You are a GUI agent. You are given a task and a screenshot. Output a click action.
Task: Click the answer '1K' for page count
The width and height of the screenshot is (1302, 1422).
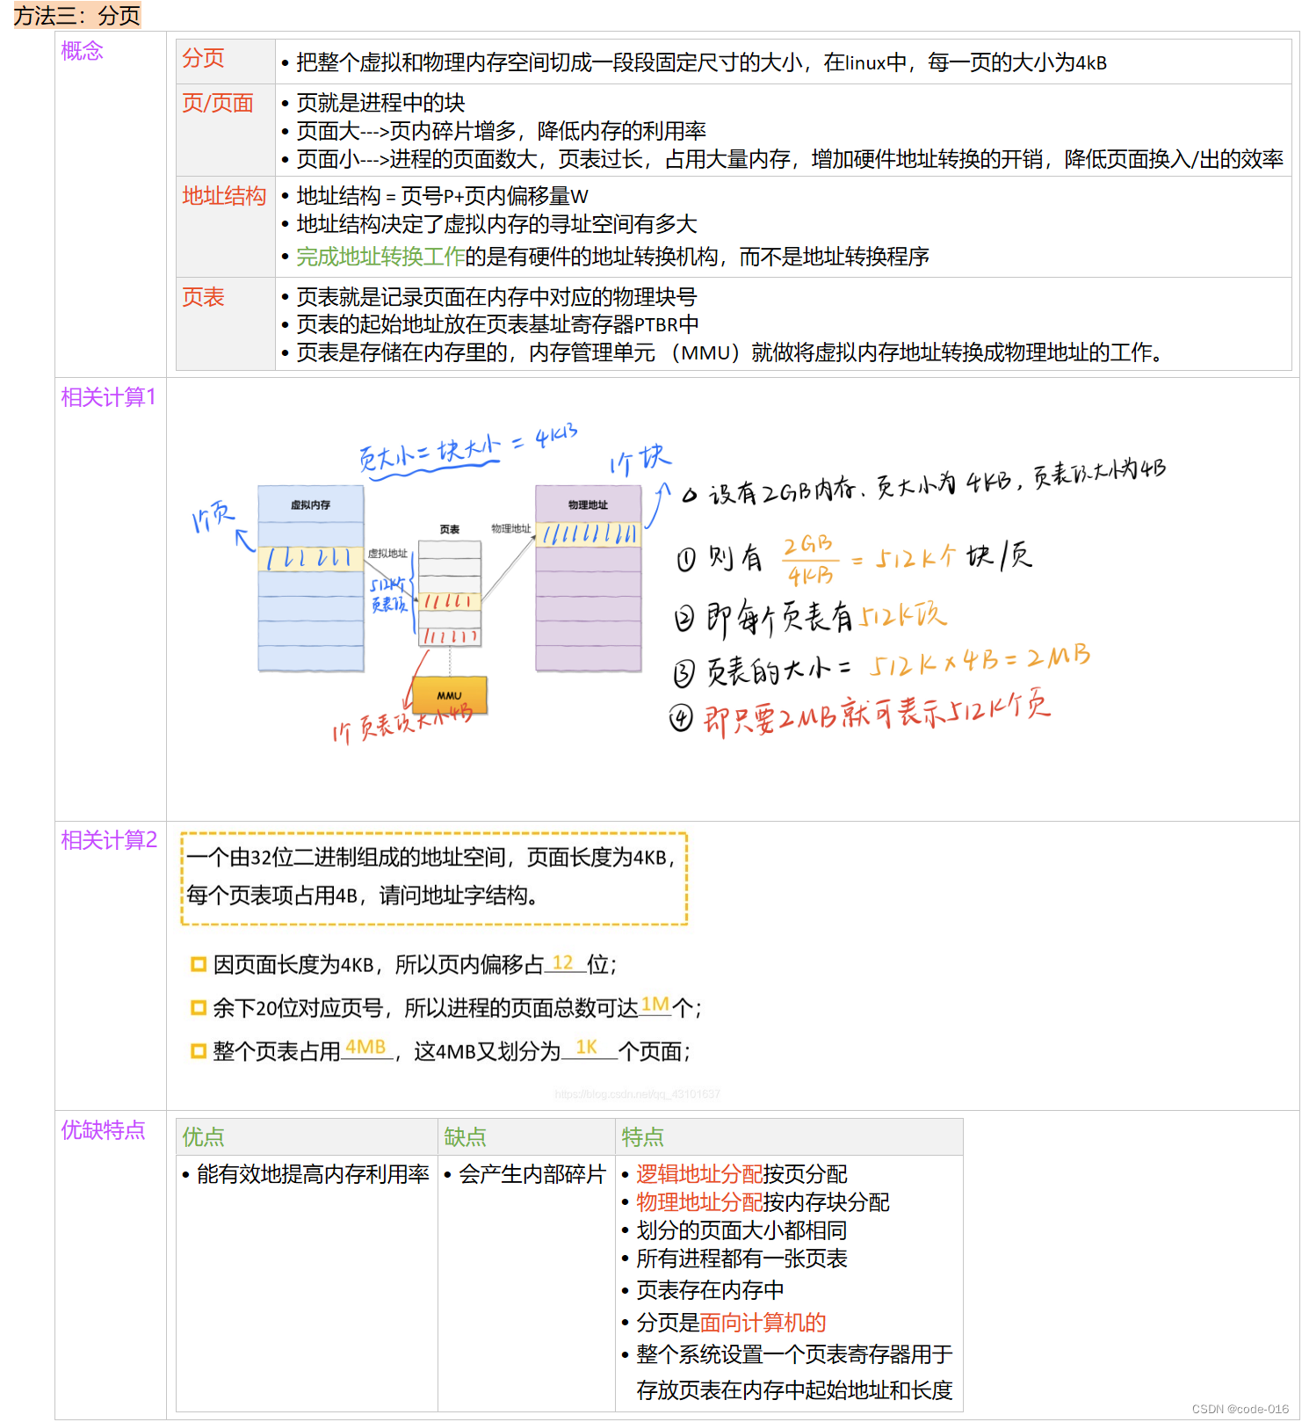click(x=587, y=1048)
